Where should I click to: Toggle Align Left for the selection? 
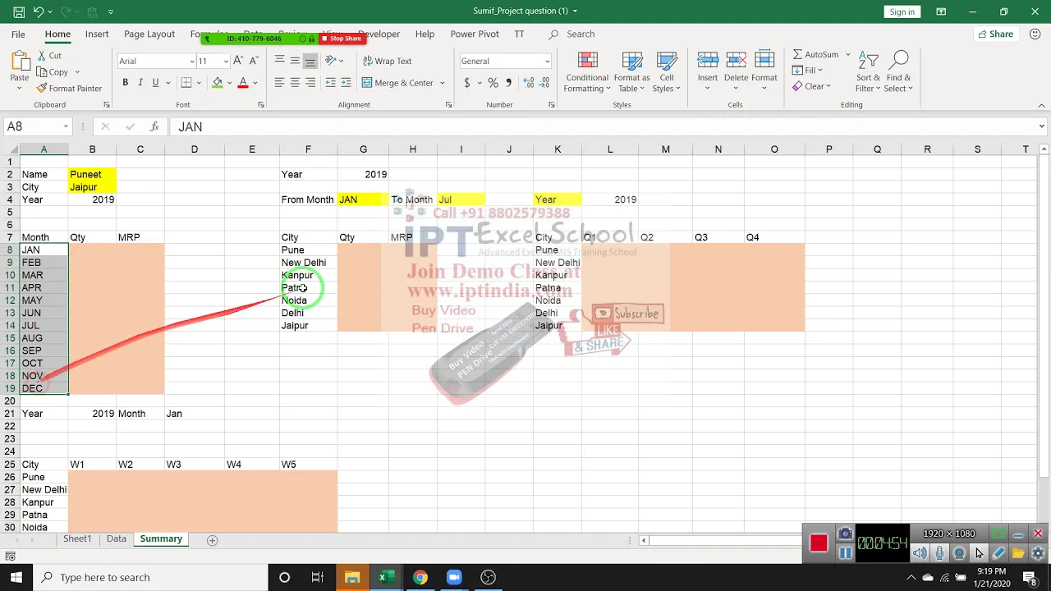tap(279, 83)
